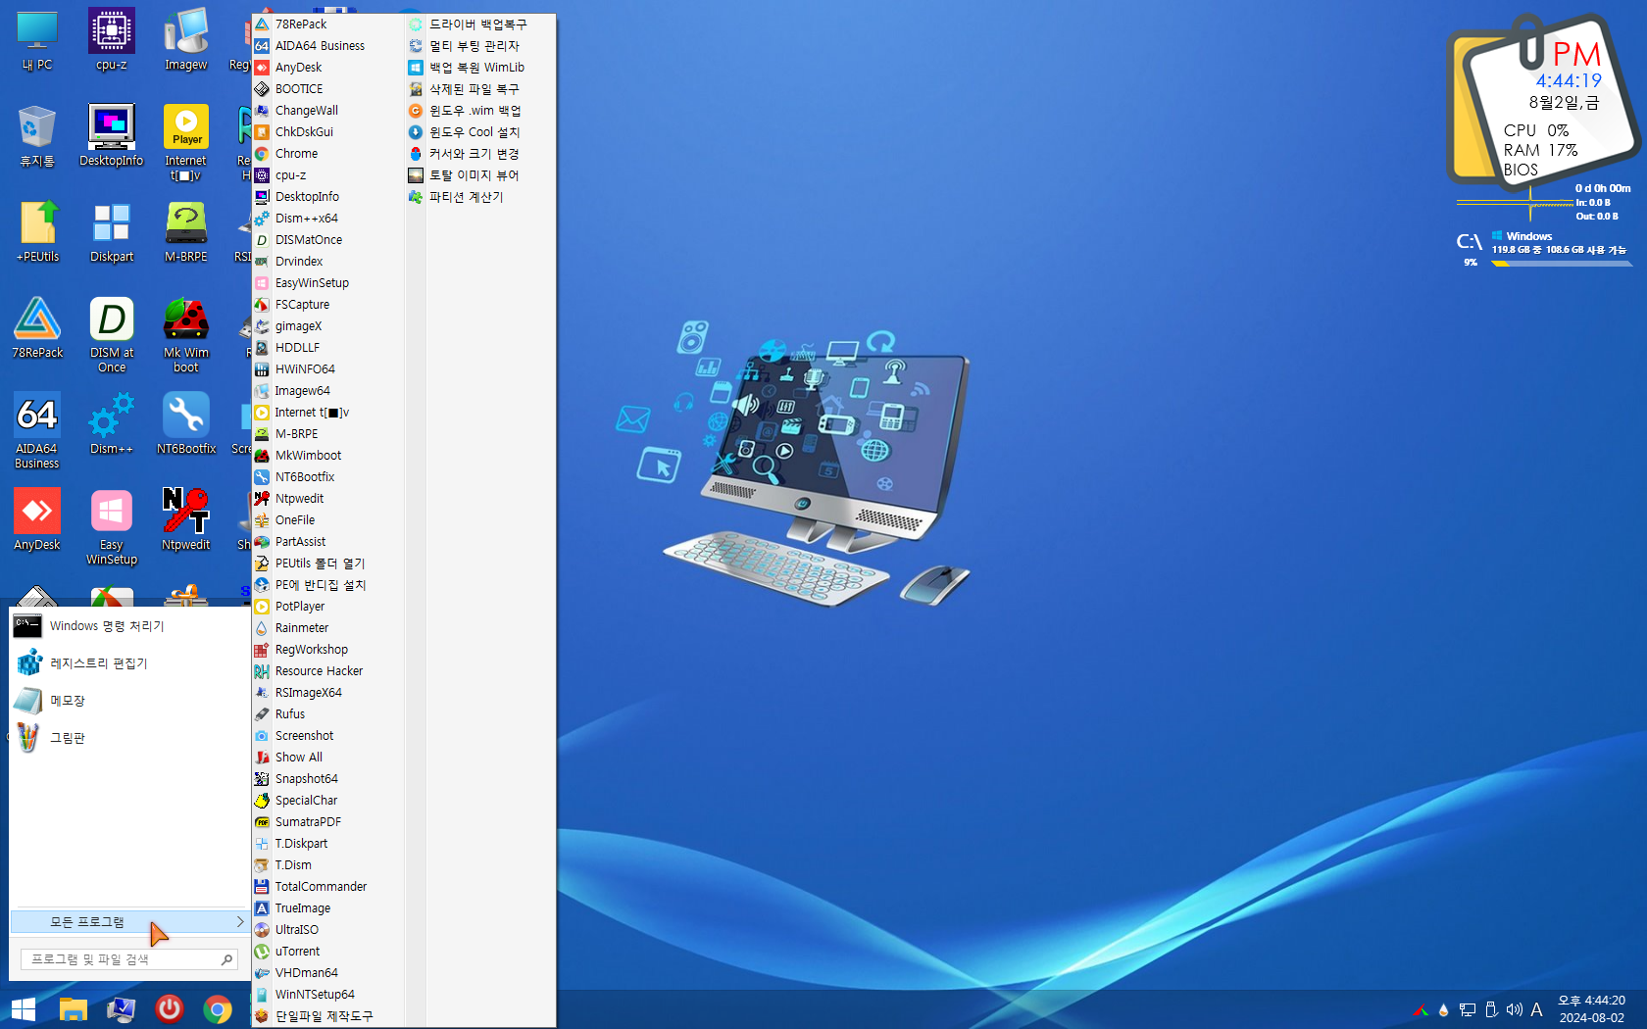This screenshot has width=1647, height=1029.
Task: Launch WinNTSetup64 from programs list
Action: pos(327,995)
